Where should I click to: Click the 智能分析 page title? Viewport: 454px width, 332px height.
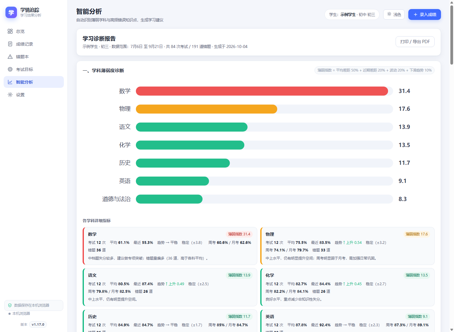[89, 11]
